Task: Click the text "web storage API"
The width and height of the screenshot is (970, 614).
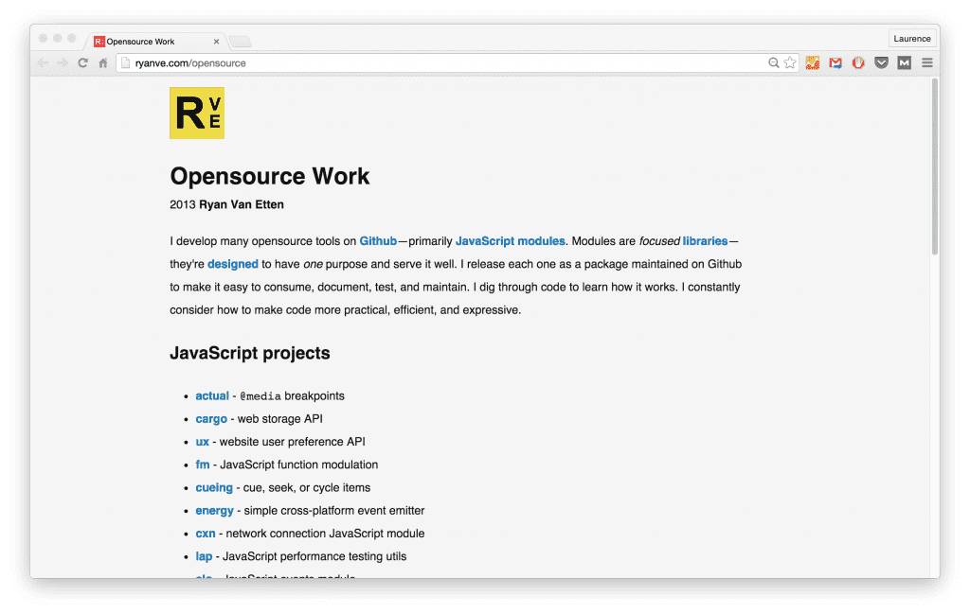Action: tap(280, 419)
